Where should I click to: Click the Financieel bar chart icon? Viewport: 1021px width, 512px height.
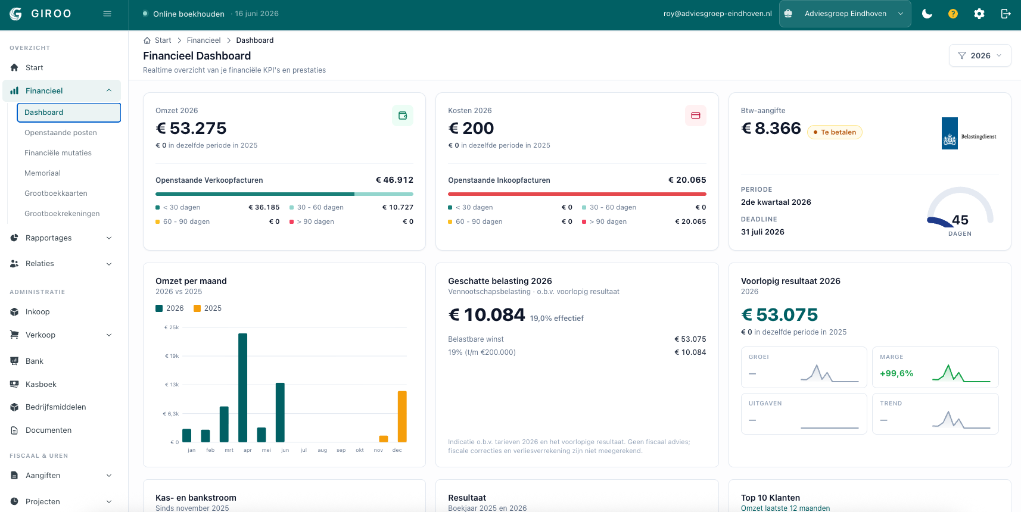point(14,91)
